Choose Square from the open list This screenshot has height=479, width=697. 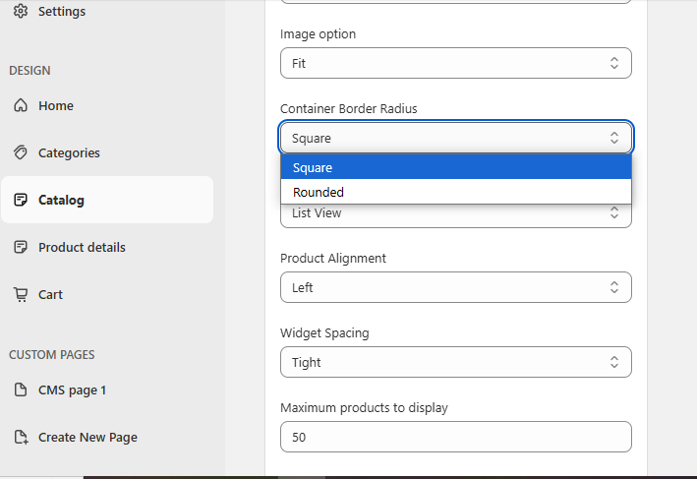click(455, 167)
